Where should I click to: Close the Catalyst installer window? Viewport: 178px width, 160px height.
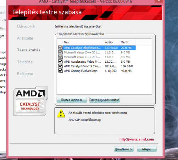158,1
